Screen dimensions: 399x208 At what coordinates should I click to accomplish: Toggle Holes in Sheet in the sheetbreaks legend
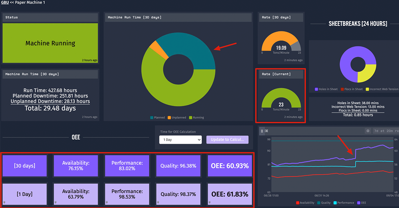[326, 89]
